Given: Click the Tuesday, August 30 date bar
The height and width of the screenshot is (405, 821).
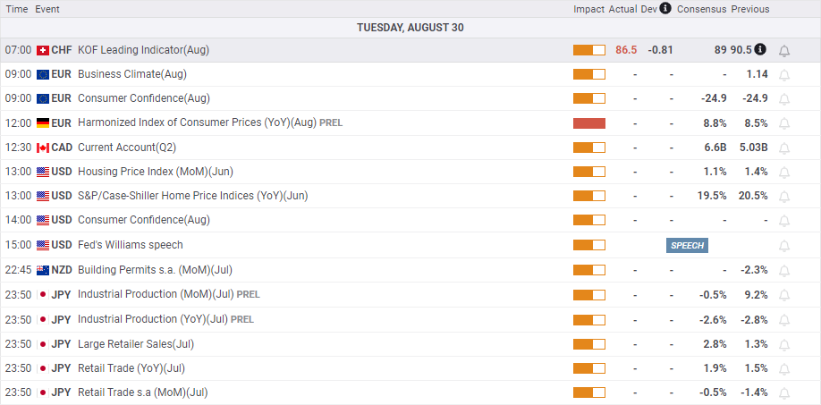Looking at the screenshot, I should [410, 28].
